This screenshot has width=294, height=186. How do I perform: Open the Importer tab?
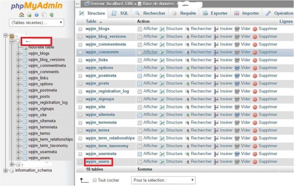point(247,13)
